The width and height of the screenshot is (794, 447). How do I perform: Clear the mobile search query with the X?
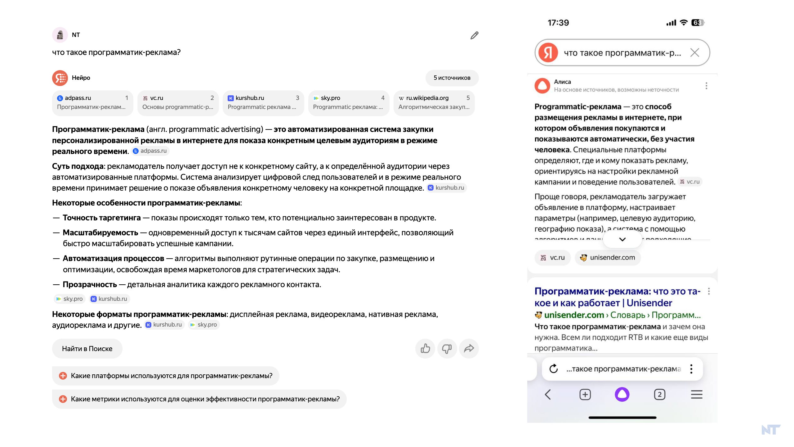(695, 52)
